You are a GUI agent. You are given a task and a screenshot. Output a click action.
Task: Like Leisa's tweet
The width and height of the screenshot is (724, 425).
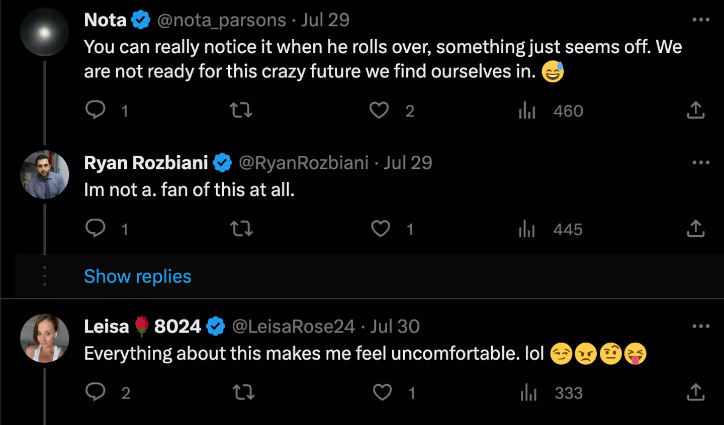[382, 392]
